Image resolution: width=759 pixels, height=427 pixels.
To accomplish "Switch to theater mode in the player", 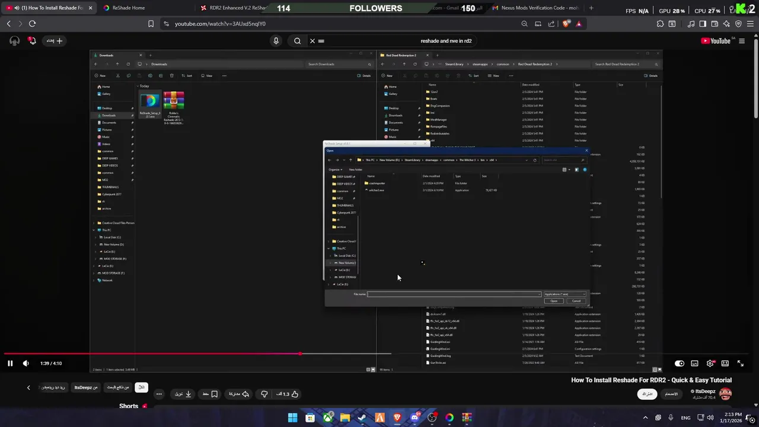I will 725,364.
